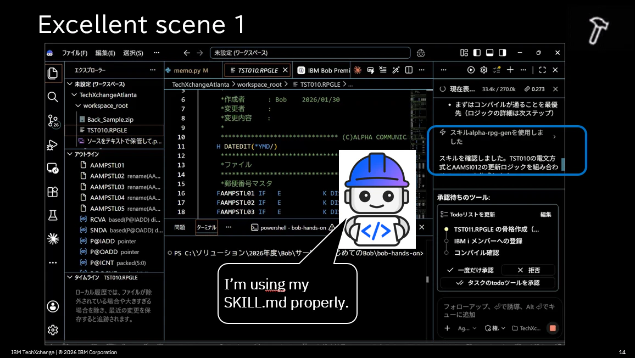This screenshot has width=635, height=358.
Task: Click the 一度だけ承認 button
Action: 470,270
